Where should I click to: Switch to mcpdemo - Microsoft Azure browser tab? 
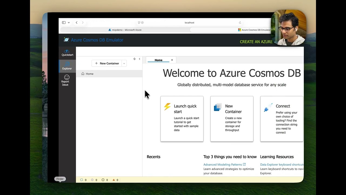coord(125,30)
